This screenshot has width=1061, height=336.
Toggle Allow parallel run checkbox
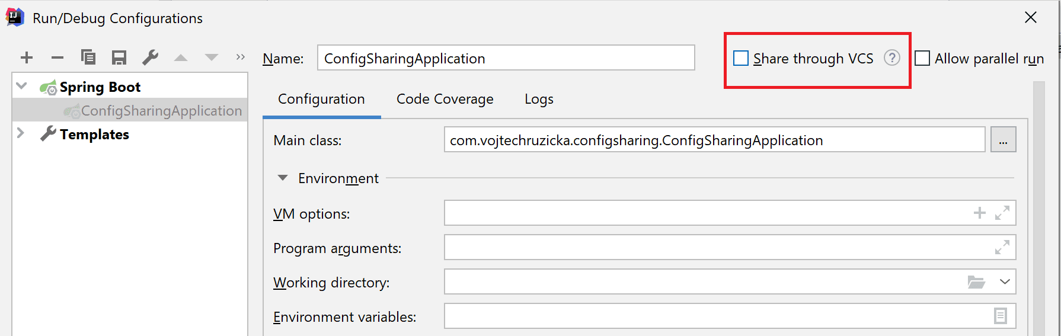(x=922, y=58)
